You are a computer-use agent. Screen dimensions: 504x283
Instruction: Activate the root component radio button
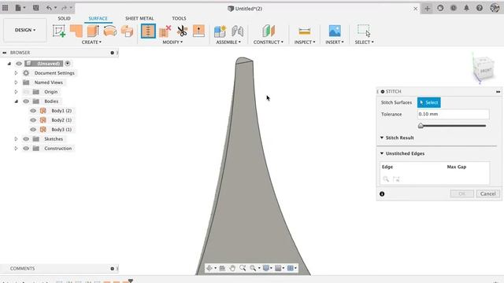[x=68, y=64]
